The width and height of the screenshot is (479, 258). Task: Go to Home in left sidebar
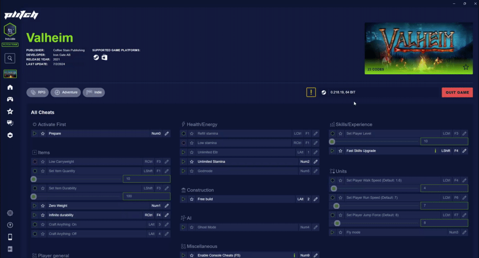[10, 87]
